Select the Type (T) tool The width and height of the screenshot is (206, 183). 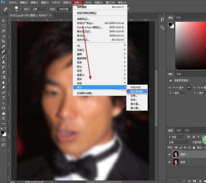4,98
